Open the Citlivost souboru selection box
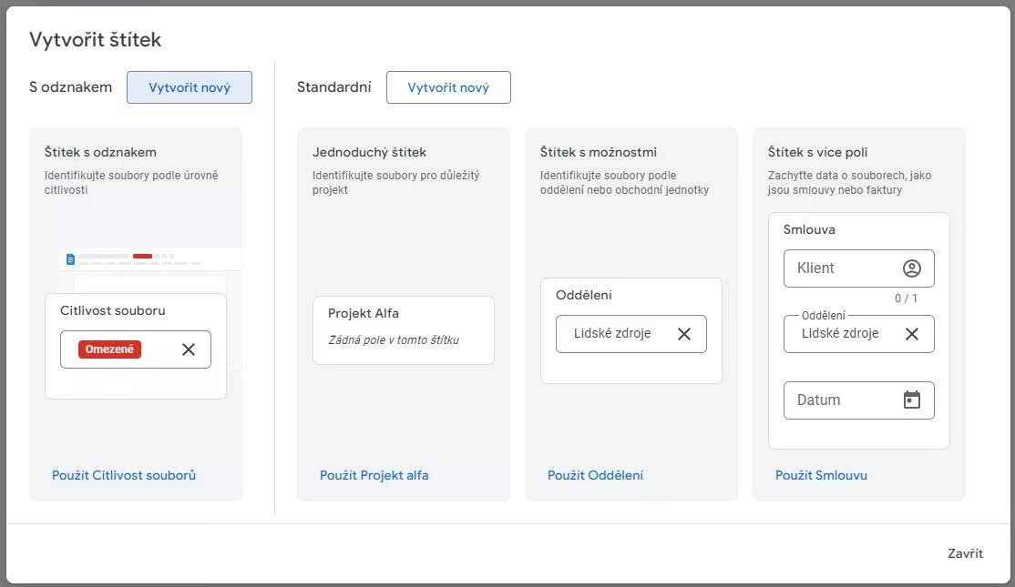The width and height of the screenshot is (1015, 587). 135,349
